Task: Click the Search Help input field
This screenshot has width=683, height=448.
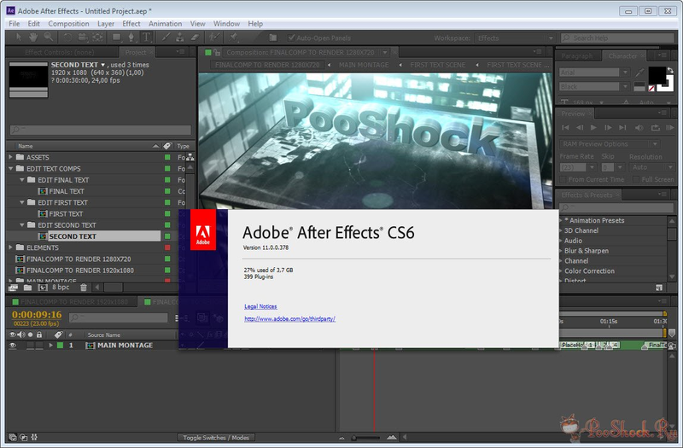Action: coord(617,38)
